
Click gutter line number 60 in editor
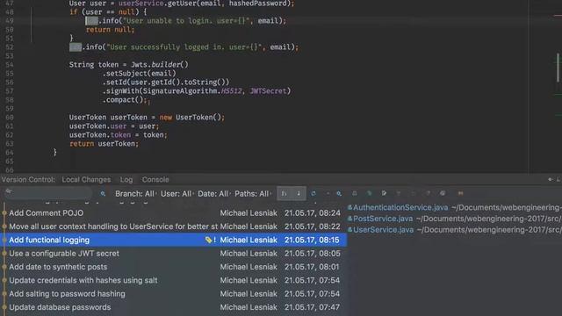10,117
